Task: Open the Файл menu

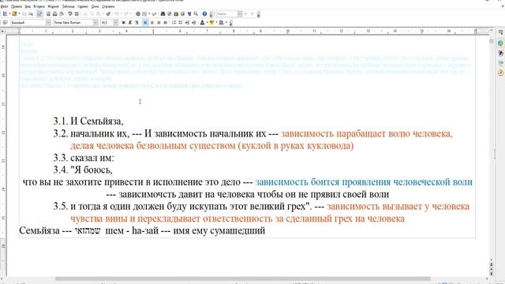Action: pos(5,6)
